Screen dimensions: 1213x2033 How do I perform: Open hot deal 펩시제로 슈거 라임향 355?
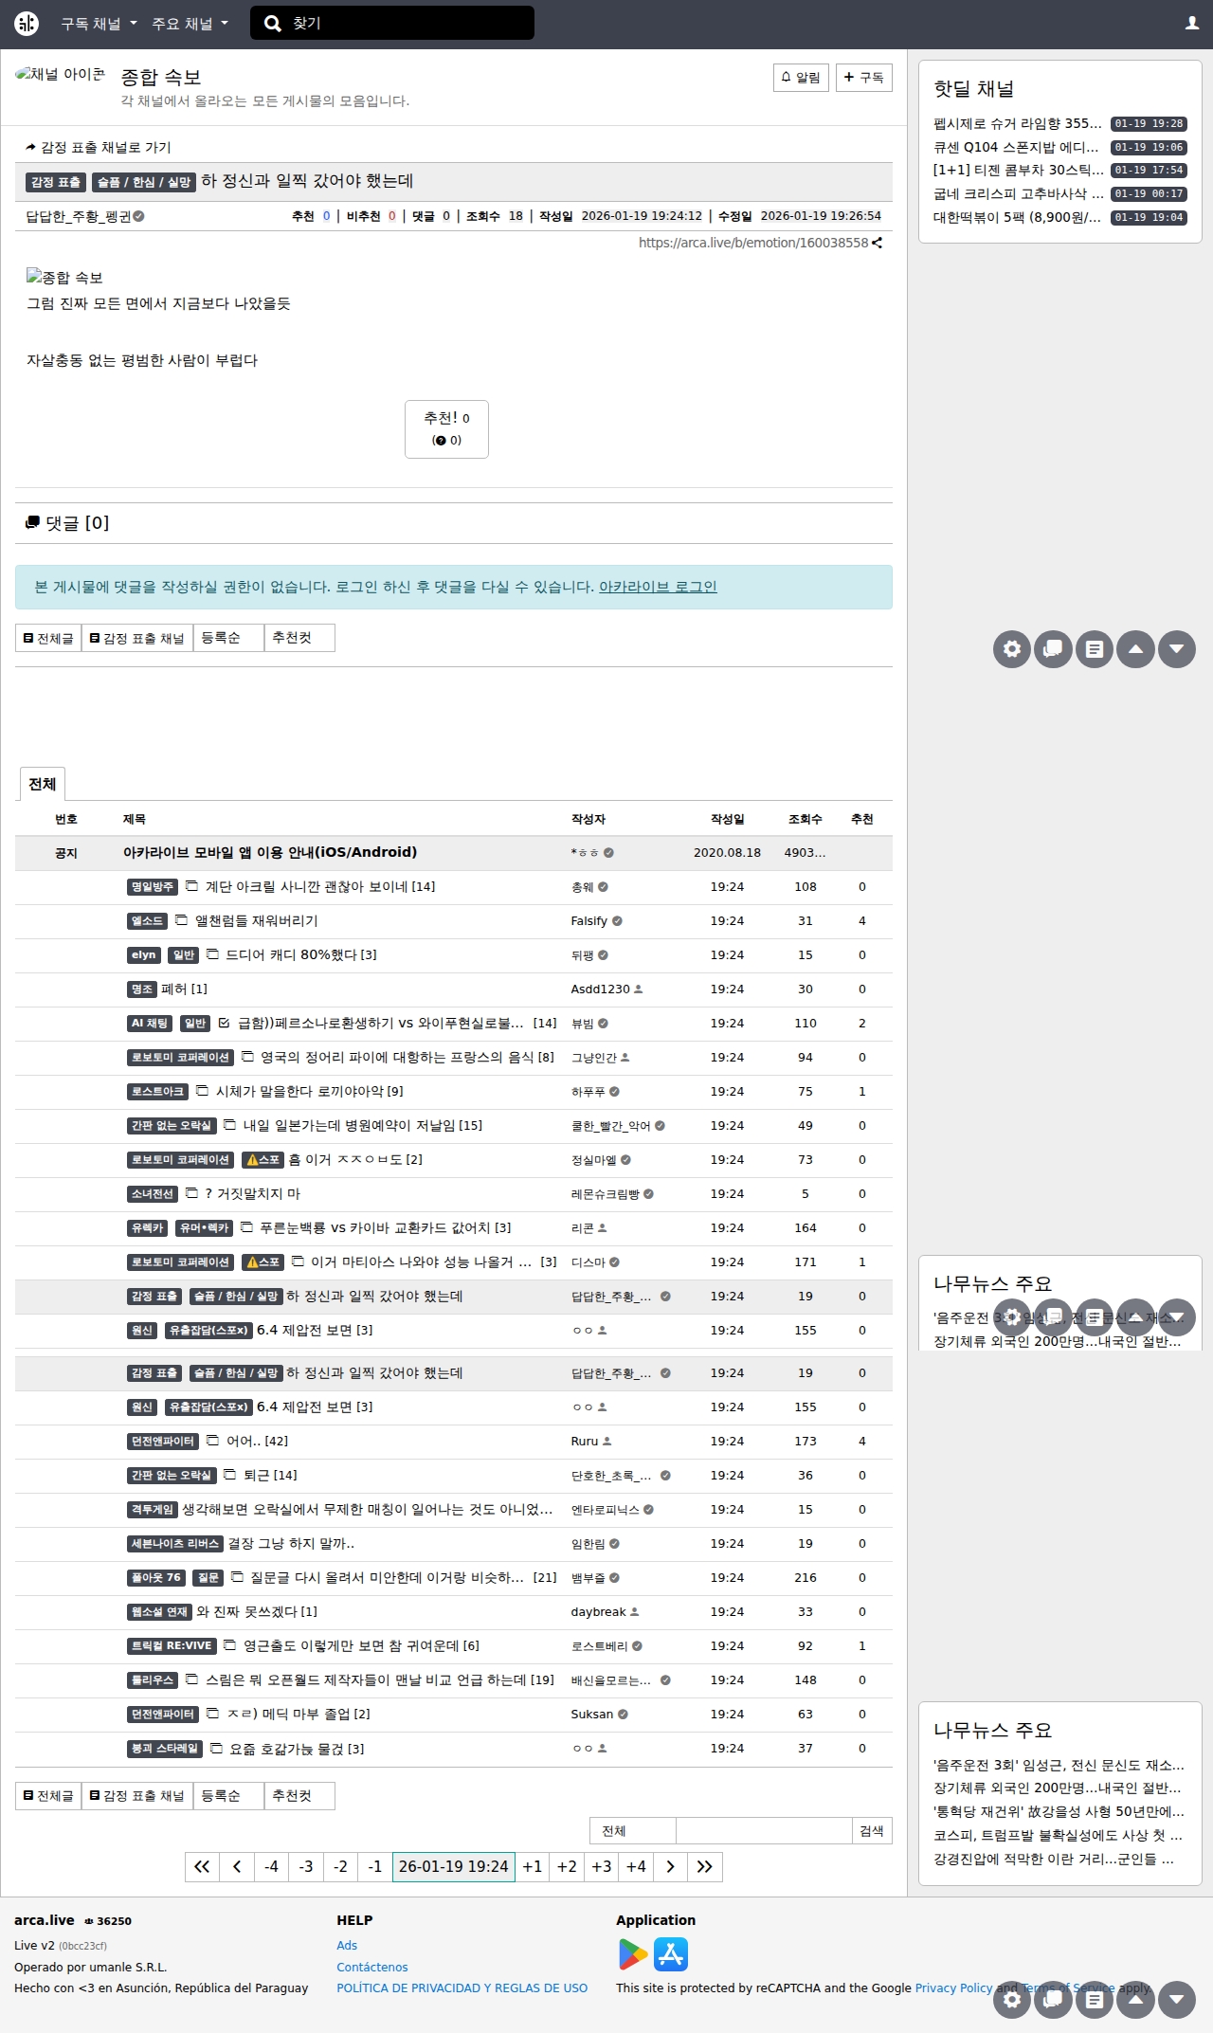coord(1017,123)
